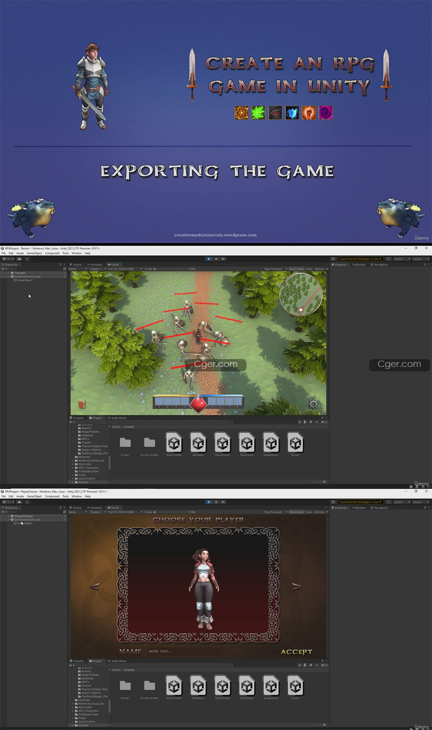
Task: Select the MainMenu scene asset in Terrain1 editor
Action: 198,444
